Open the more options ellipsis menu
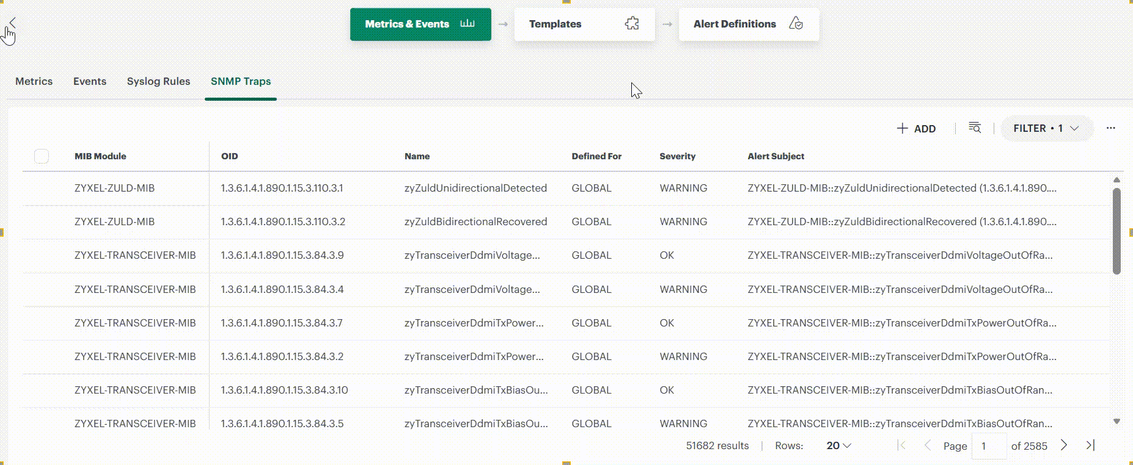This screenshot has height=465, width=1133. point(1110,128)
